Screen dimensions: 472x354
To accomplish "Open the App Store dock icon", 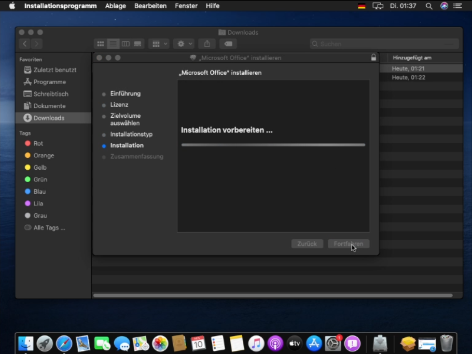I will pyautogui.click(x=314, y=343).
